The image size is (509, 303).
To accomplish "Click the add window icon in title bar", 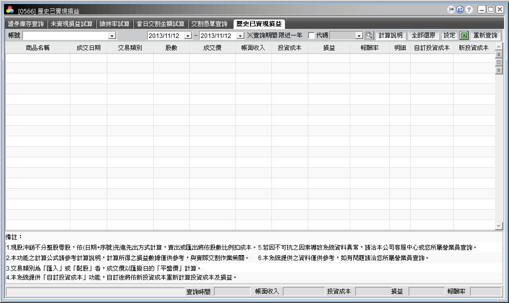I will (x=460, y=9).
